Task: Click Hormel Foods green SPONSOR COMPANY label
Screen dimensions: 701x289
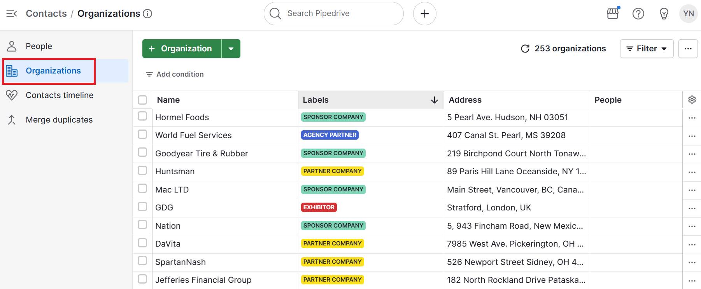Action: tap(333, 117)
